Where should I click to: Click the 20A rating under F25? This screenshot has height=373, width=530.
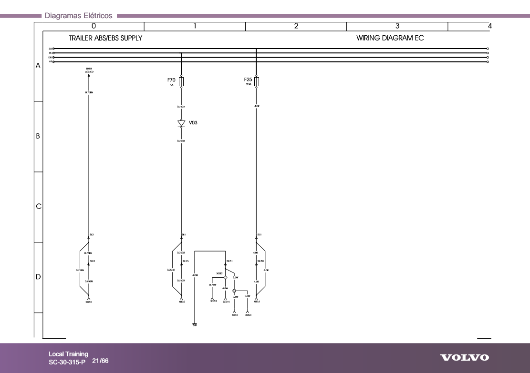249,84
